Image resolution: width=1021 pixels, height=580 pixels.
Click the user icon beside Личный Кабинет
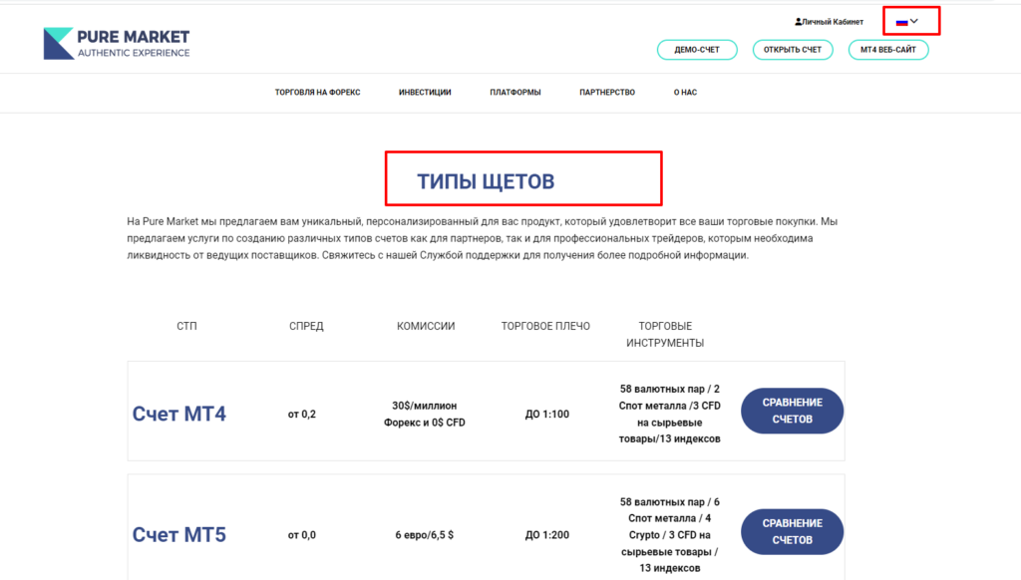[799, 22]
